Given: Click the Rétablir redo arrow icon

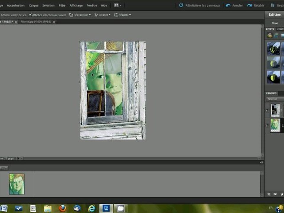Looking at the screenshot, I should click(250, 5).
